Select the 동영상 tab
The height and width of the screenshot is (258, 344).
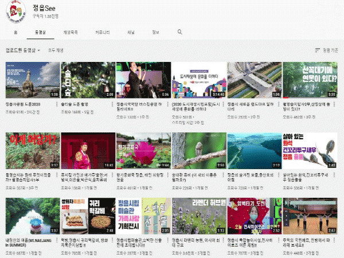[40, 32]
